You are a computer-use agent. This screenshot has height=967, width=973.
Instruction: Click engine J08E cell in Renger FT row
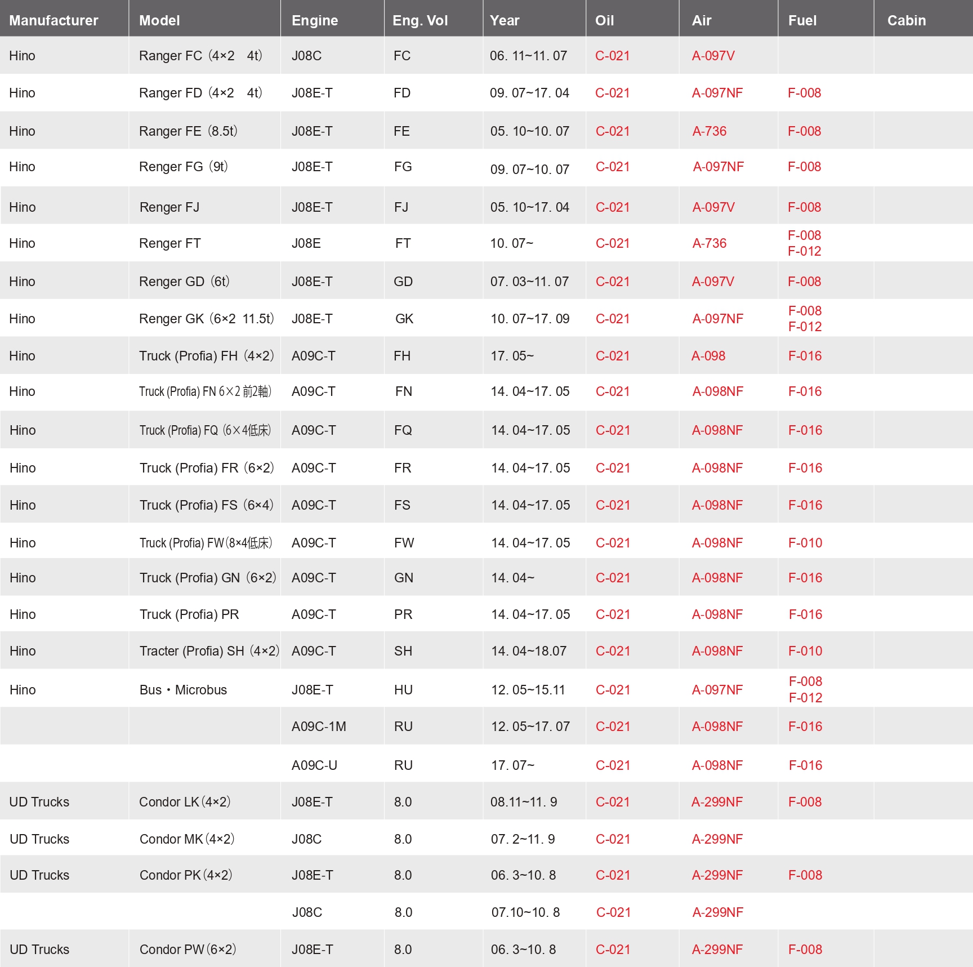[306, 243]
